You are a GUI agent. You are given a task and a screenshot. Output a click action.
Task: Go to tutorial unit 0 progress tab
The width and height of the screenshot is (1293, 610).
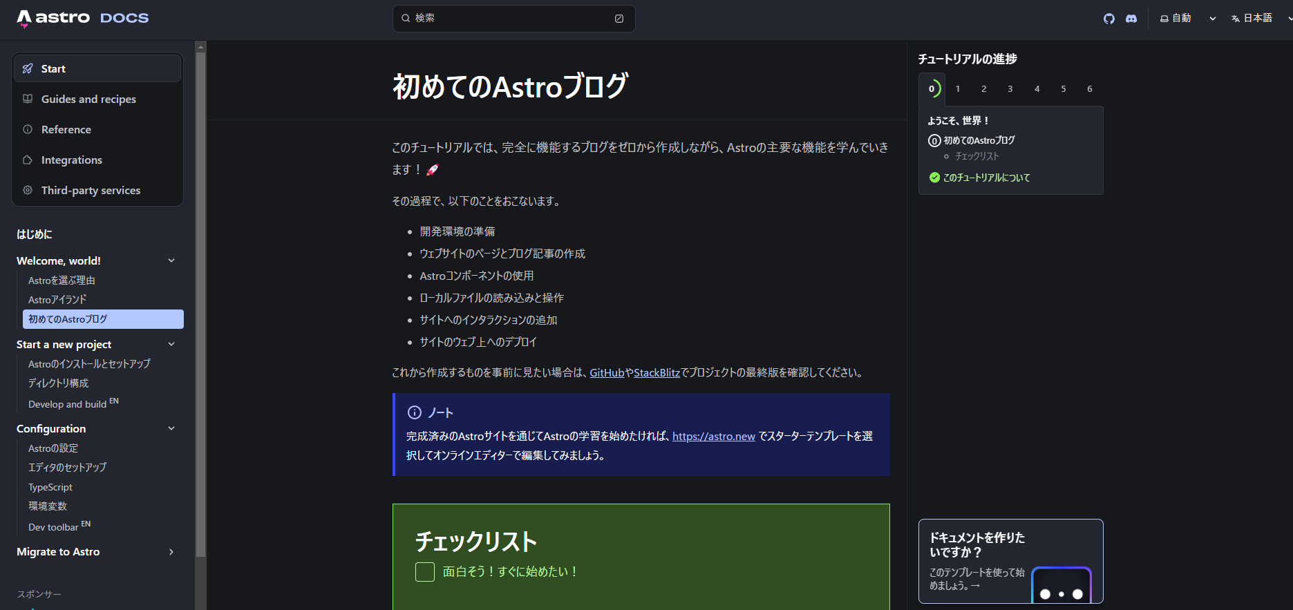[932, 89]
